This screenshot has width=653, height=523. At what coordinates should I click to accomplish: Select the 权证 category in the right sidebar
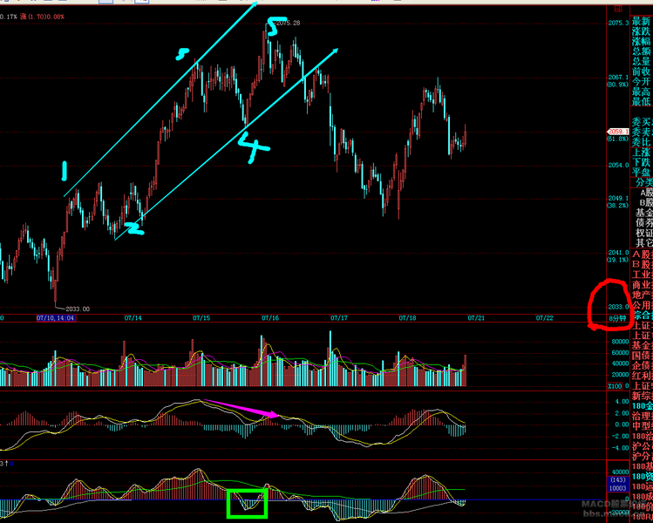coord(643,234)
